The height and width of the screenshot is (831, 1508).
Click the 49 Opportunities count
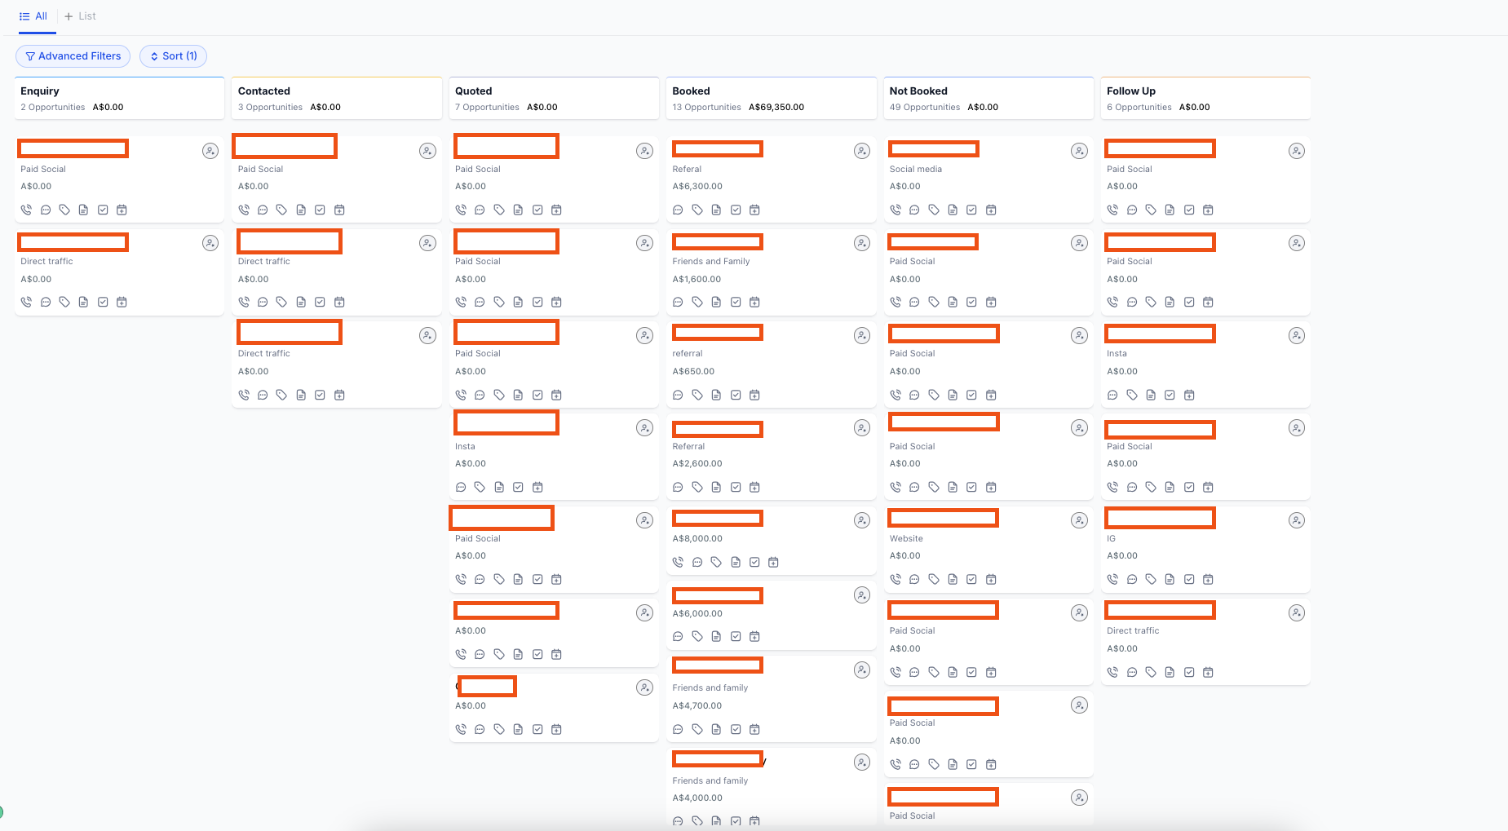(x=925, y=108)
